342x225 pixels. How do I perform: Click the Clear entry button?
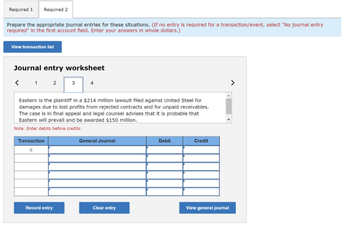point(104,208)
